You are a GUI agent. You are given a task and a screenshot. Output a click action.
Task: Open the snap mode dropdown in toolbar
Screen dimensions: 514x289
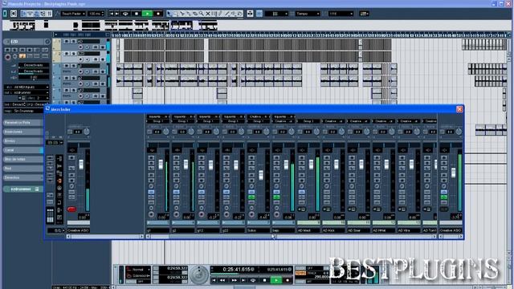click(276, 14)
